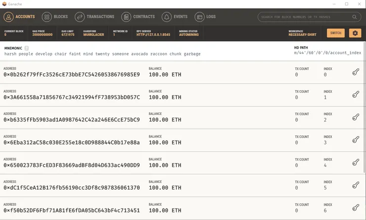Screen dimensions: 366x220
Task: Click the mnemonic help question icon
Action: pos(27,48)
